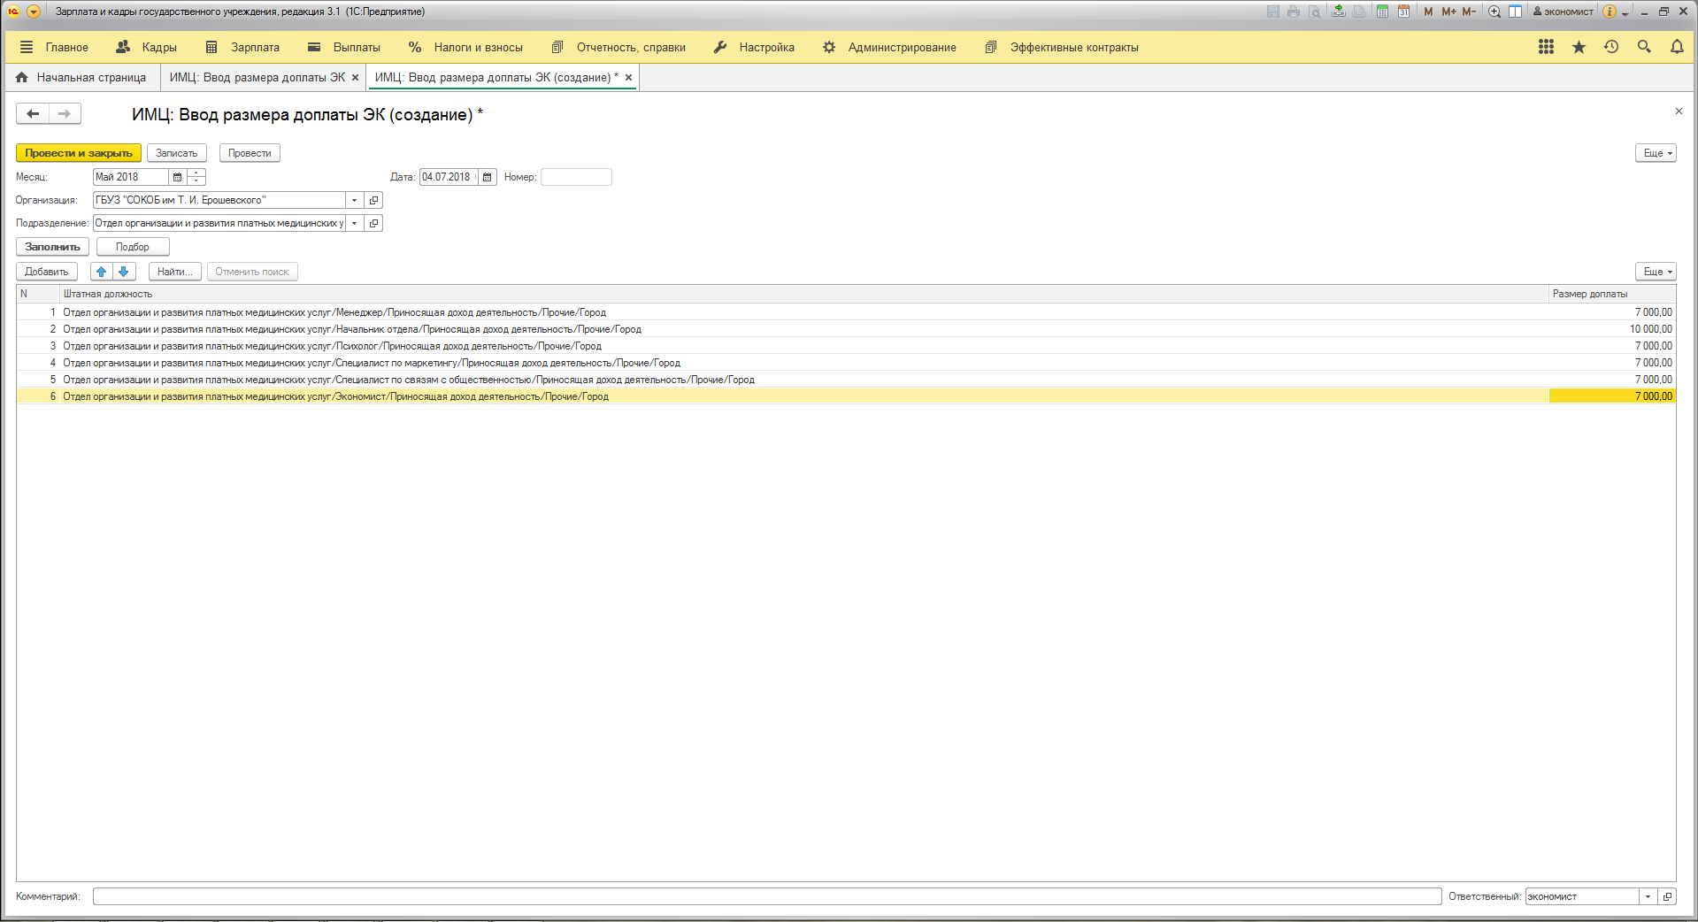This screenshot has width=1698, height=922.
Task: Open notifications bell icon
Action: (x=1676, y=47)
